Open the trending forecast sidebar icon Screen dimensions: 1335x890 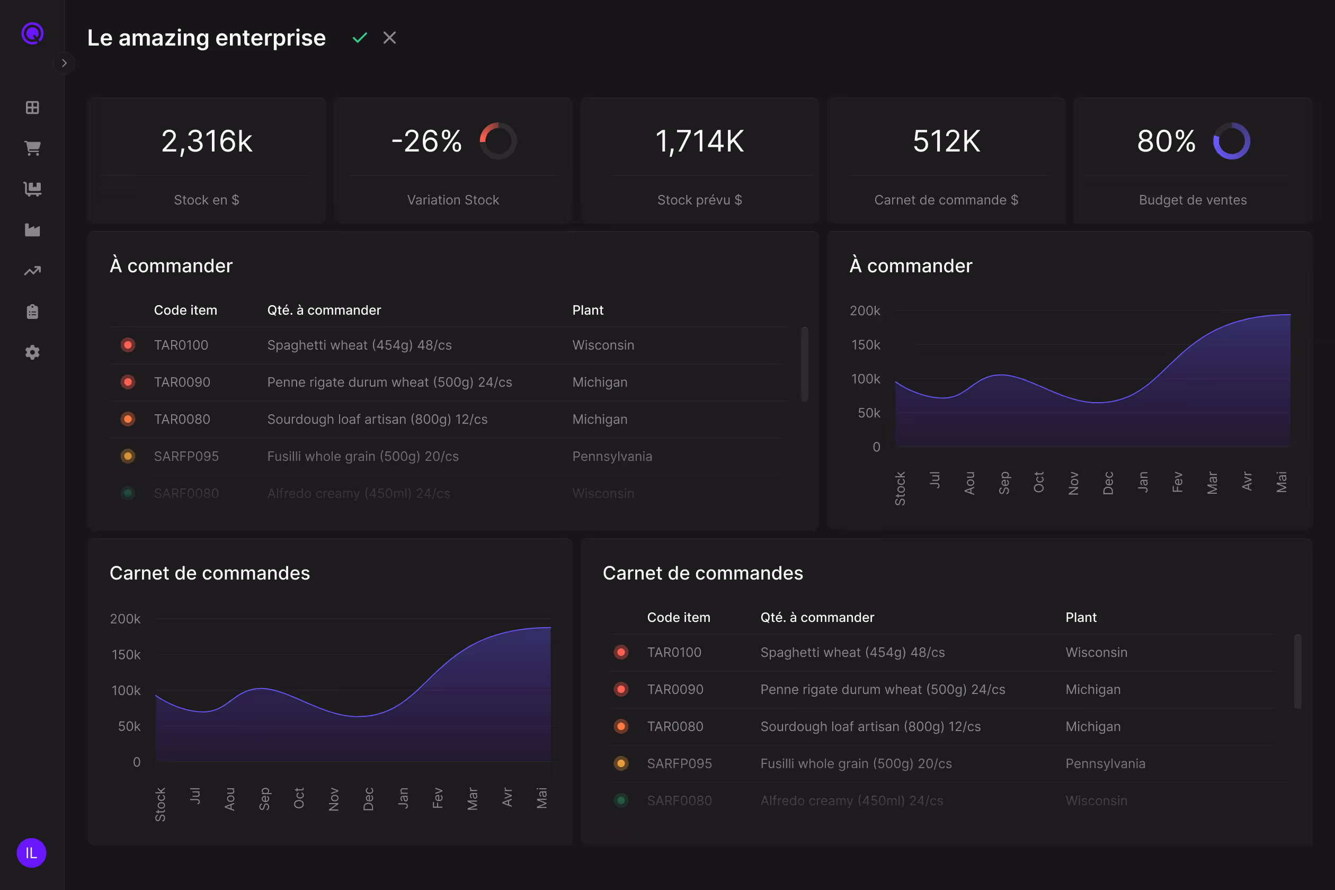[32, 271]
